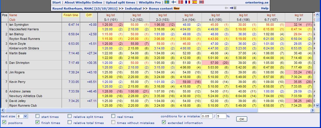The image size is (321, 128).
Task: Click the mistake threshold 0.05 input field
Action: 207,116
